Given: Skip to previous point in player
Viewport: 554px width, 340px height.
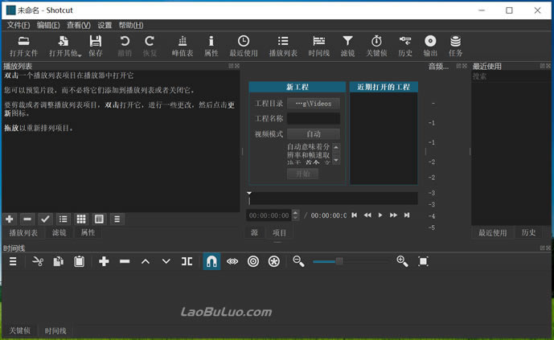Looking at the screenshot, I should tap(354, 215).
